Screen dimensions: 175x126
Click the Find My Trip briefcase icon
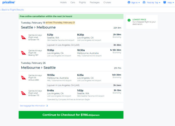click(x=144, y=2)
